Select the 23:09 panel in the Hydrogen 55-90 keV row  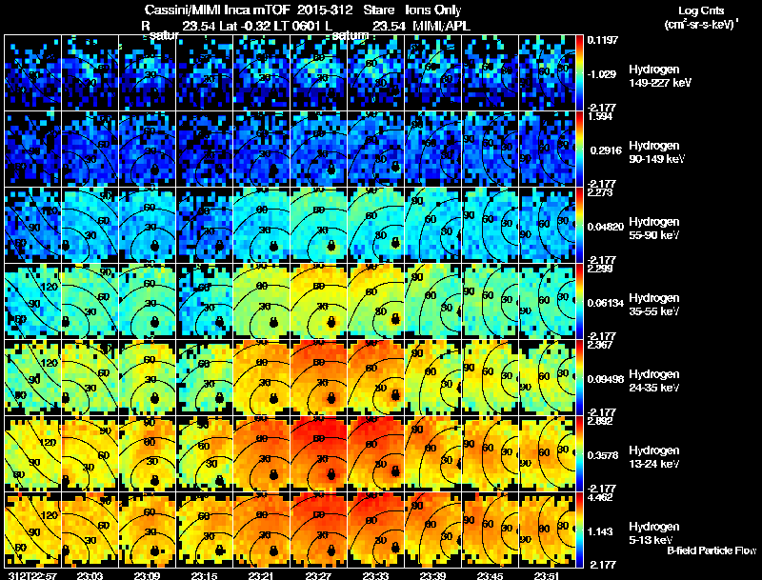147,225
